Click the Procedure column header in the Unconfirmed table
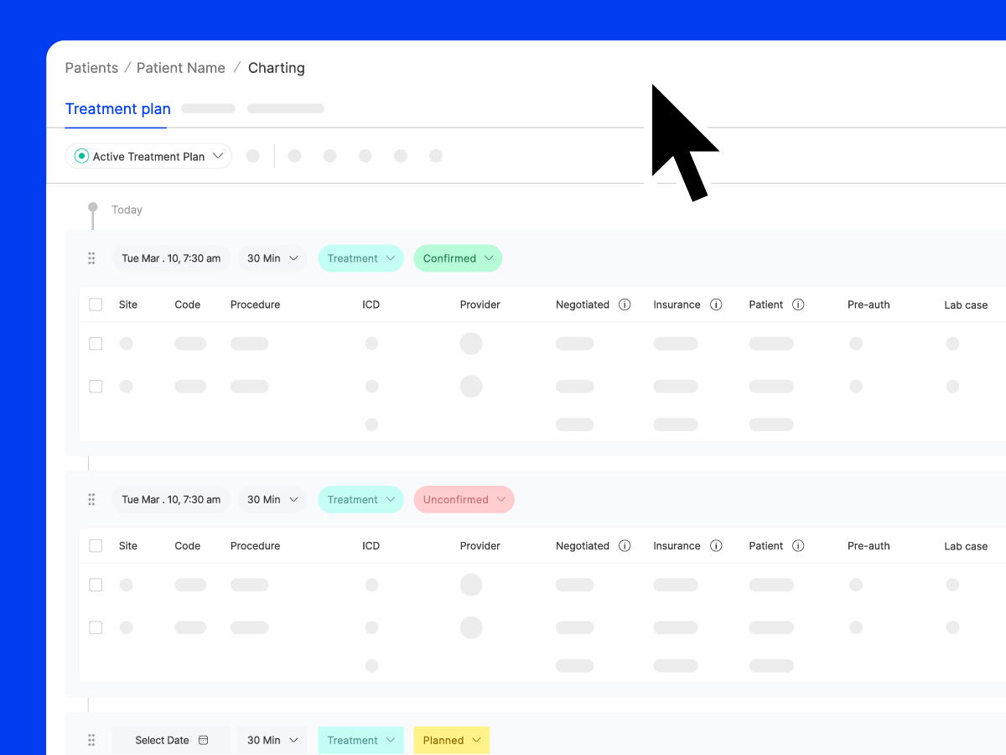The width and height of the screenshot is (1006, 755). pyautogui.click(x=256, y=545)
